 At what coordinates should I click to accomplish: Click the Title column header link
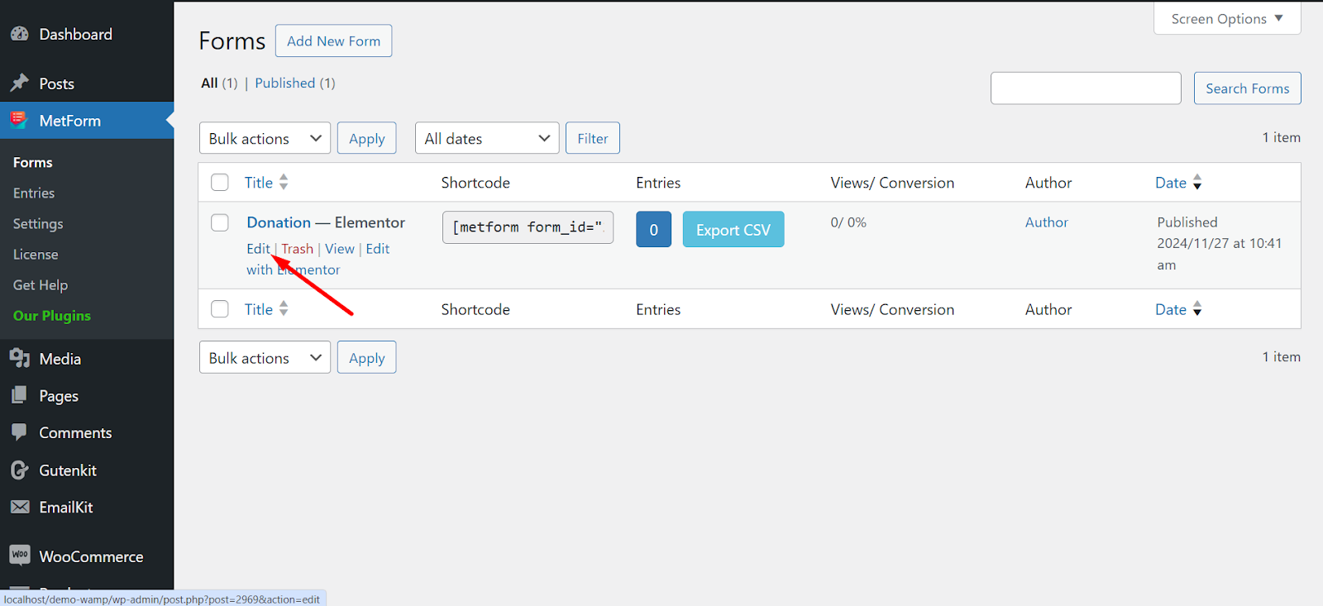259,183
